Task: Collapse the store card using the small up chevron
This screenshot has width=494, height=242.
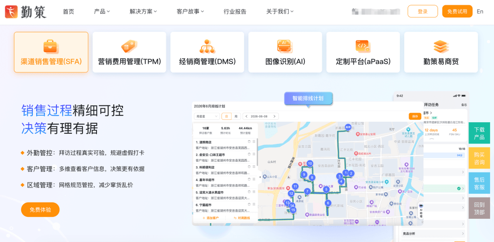Action: 432,138
